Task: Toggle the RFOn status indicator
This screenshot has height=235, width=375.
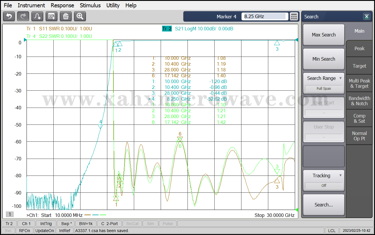Action: tap(24, 231)
